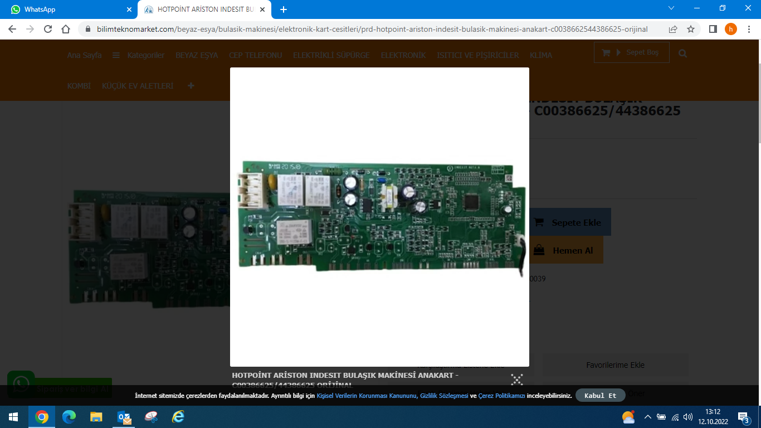Open the browser home page
The image size is (761, 428).
pos(66,29)
